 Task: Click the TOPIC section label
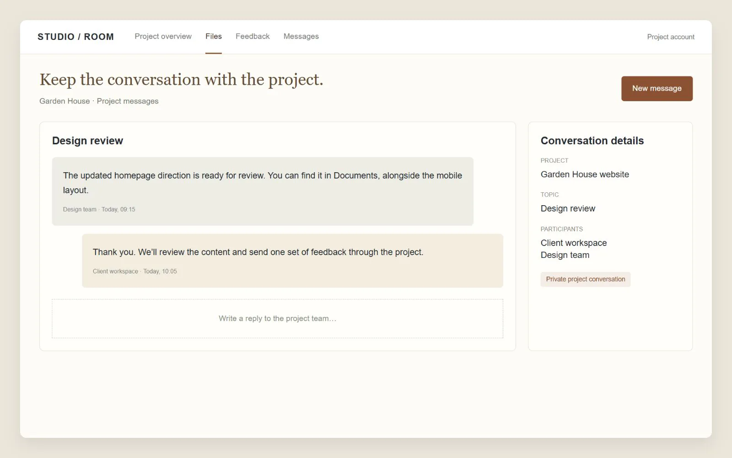(549, 195)
